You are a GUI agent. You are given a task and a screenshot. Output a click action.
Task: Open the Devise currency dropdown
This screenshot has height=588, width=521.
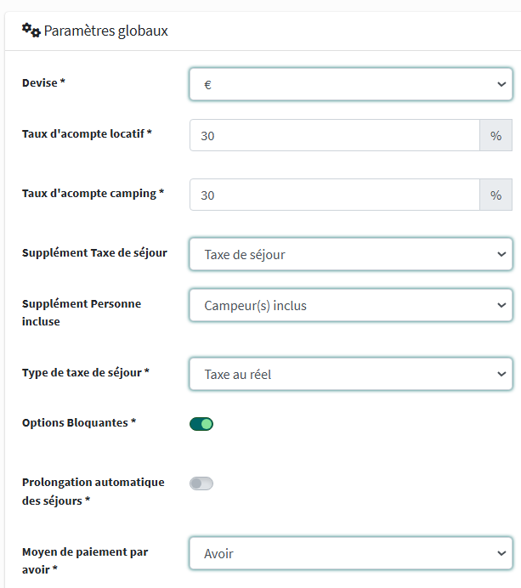tap(351, 85)
